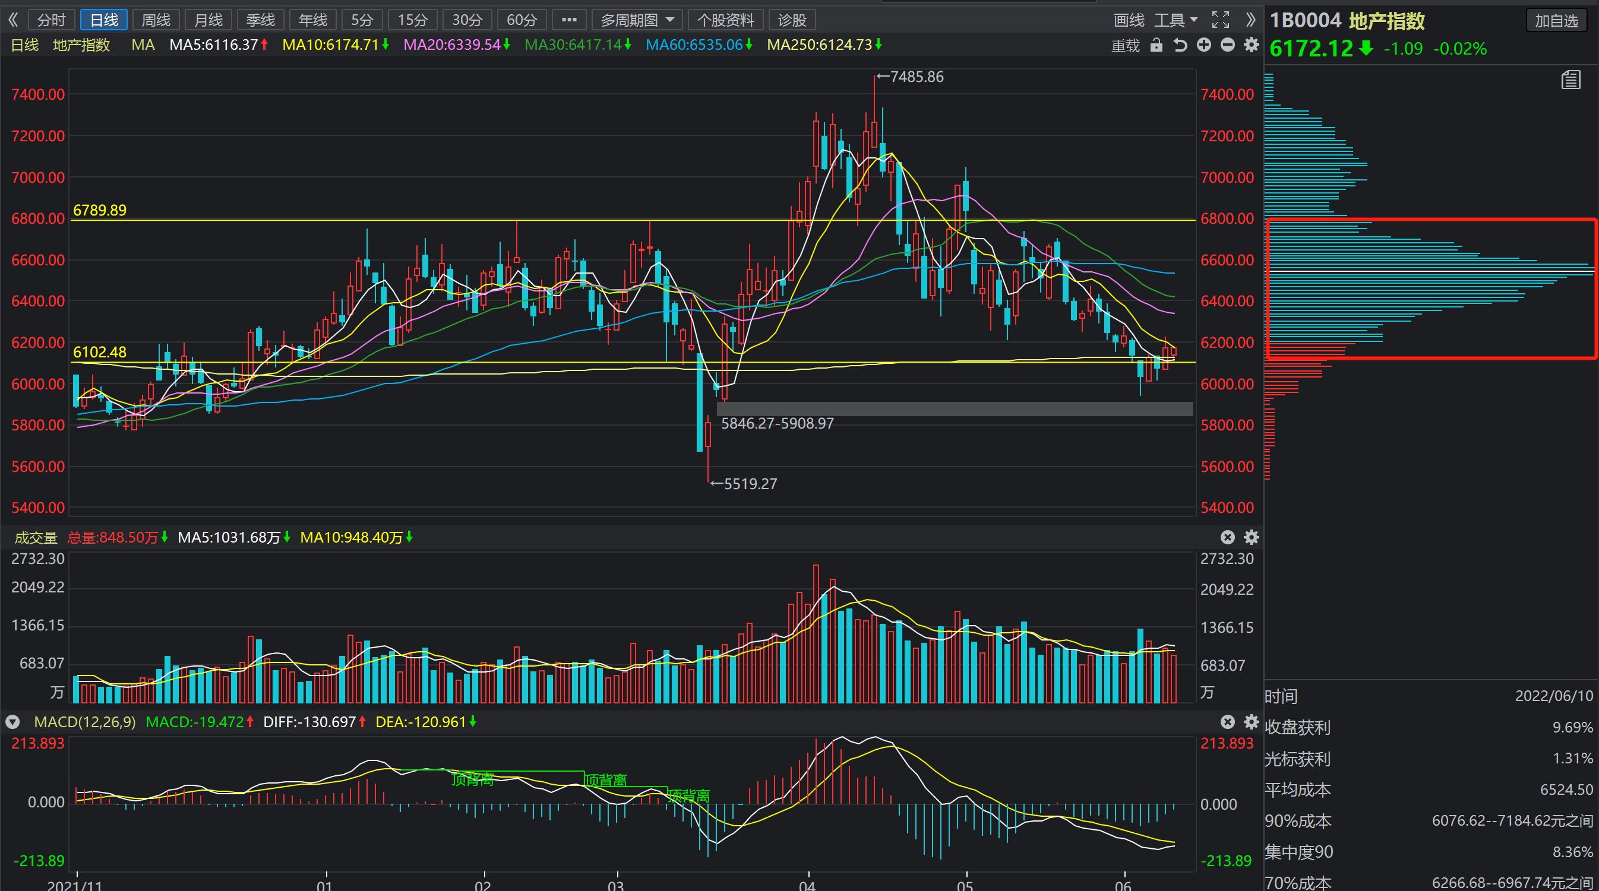
Task: Select the 30分 period
Action: 467,20
